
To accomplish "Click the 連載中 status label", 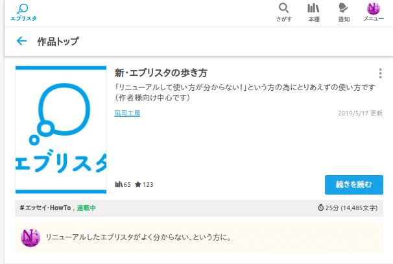I will coord(86,208).
